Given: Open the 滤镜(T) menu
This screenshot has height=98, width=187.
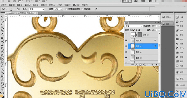Looking at the screenshot, I should [44, 5].
